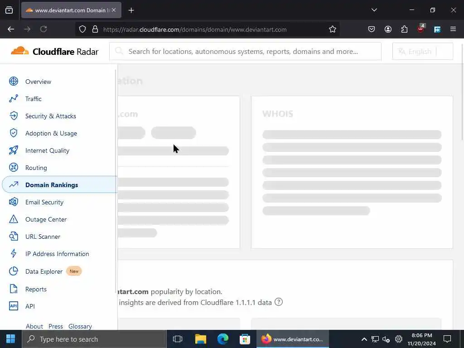Select the Routing icon in sidebar
This screenshot has width=464, height=348.
(13, 168)
